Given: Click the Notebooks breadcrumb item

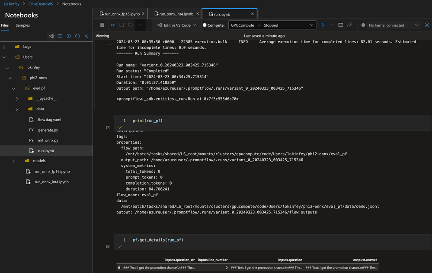Looking at the screenshot, I should 72,4.
